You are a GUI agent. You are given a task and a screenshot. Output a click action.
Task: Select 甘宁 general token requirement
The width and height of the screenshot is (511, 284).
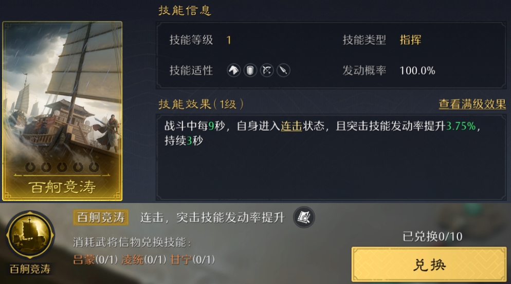click(192, 259)
